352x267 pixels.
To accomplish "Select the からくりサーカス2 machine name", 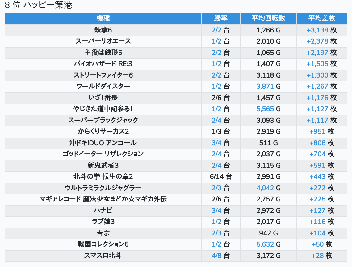I will click(103, 131).
